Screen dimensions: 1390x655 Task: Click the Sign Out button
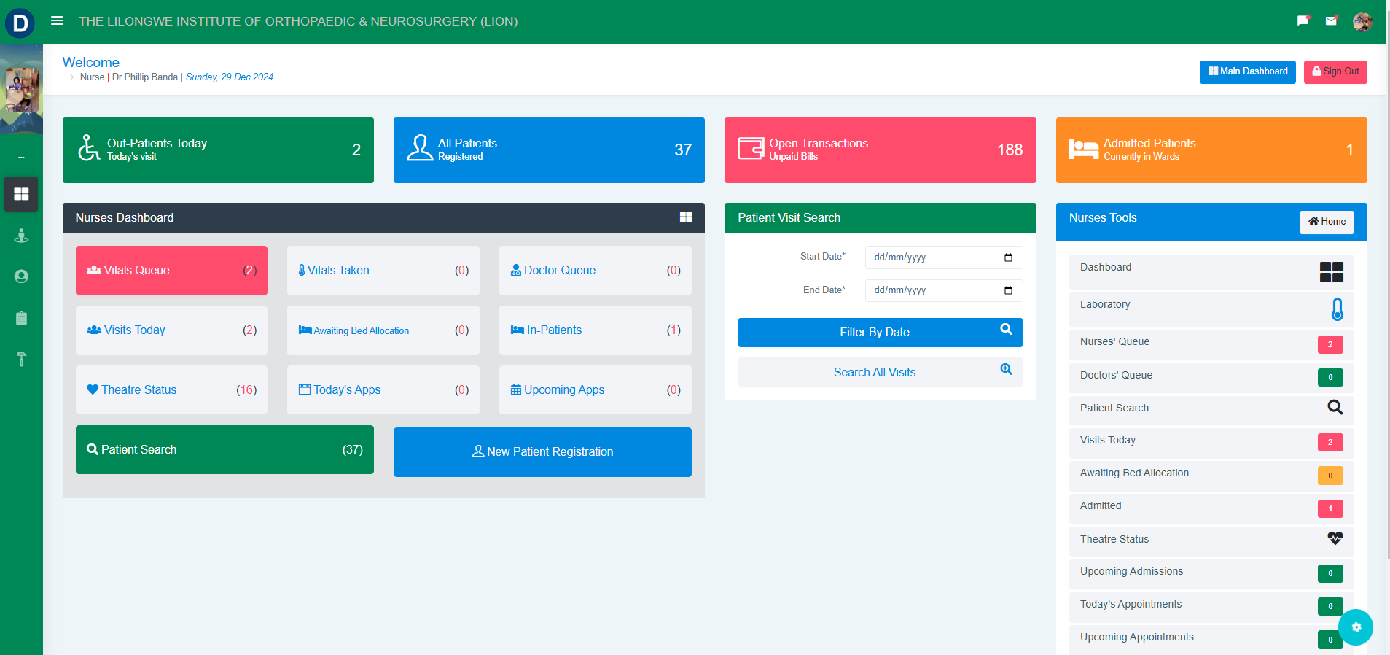(1335, 71)
